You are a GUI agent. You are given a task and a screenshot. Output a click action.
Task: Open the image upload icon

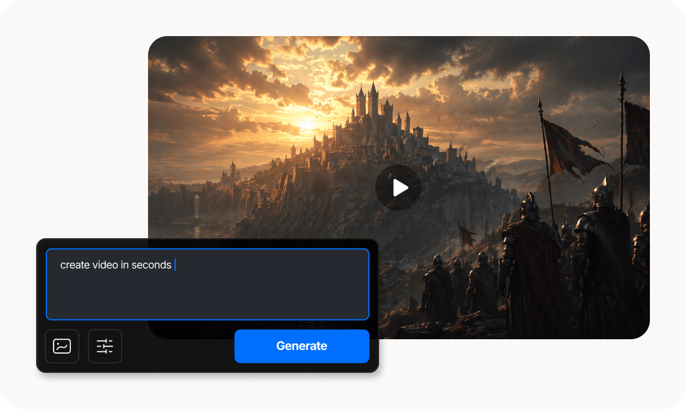[62, 346]
